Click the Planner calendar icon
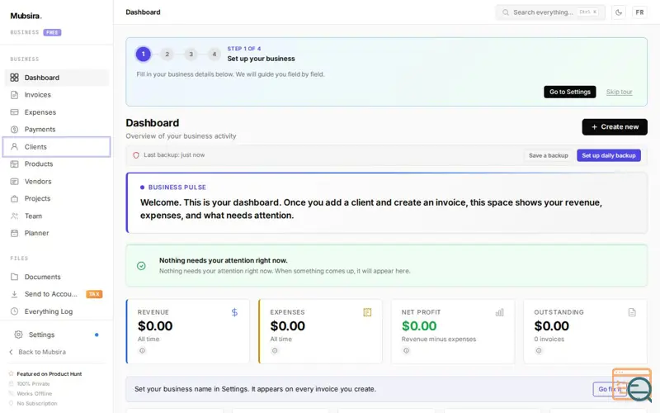The height and width of the screenshot is (413, 660). point(14,233)
